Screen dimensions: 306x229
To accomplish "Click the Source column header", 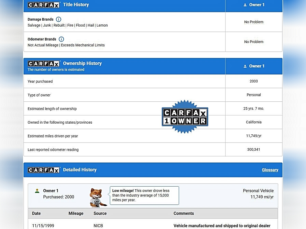I will point(100,213).
